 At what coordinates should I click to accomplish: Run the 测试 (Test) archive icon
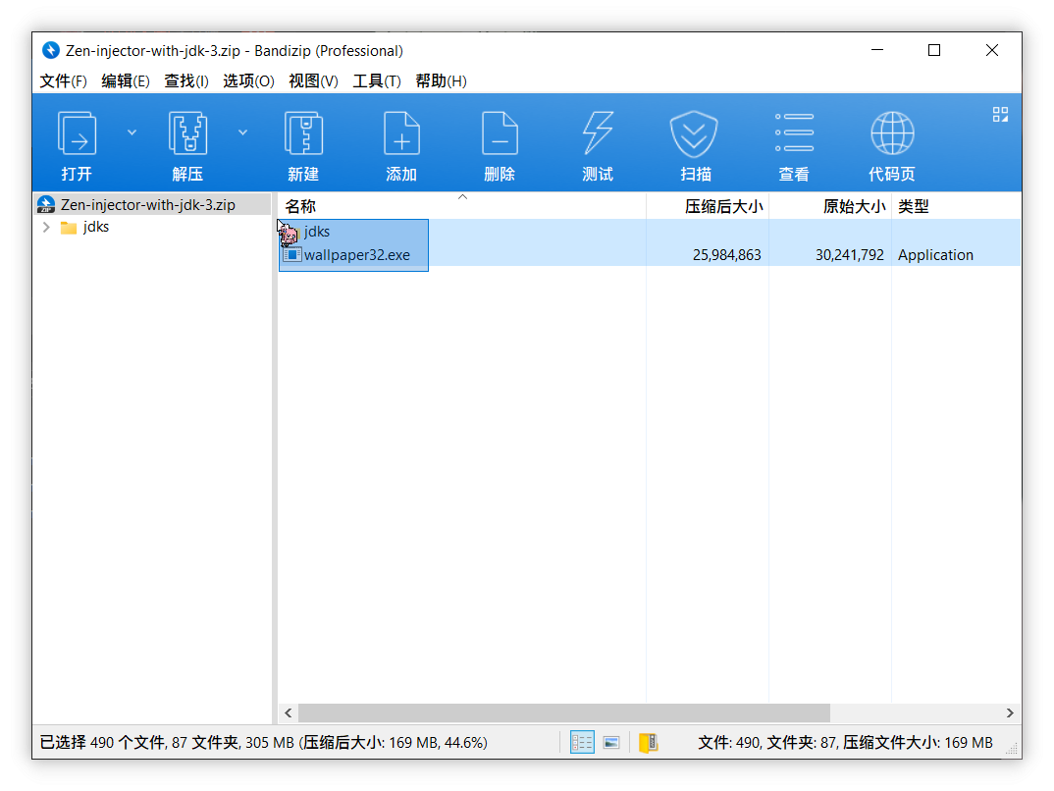[x=598, y=133]
